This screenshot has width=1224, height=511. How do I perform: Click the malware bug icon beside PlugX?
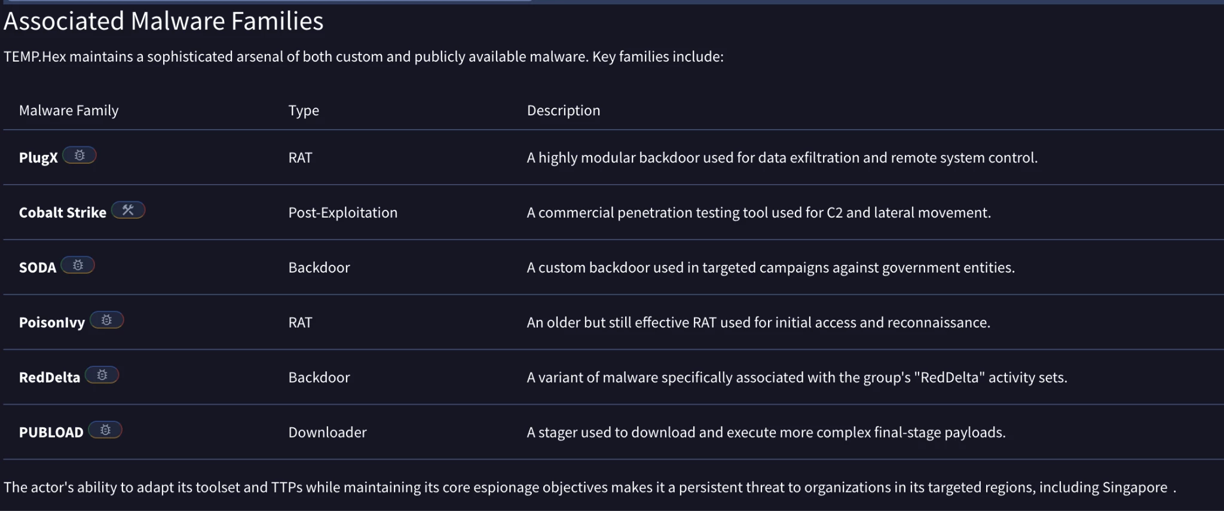coord(79,155)
